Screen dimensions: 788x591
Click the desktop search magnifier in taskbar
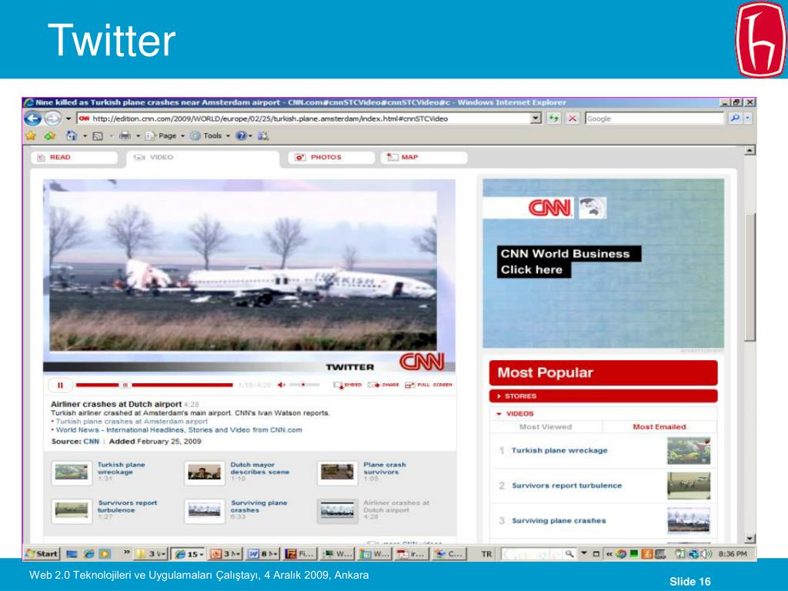click(x=569, y=554)
